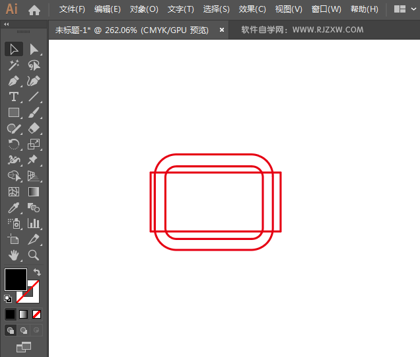Open the 编辑(E) menu

(108, 9)
